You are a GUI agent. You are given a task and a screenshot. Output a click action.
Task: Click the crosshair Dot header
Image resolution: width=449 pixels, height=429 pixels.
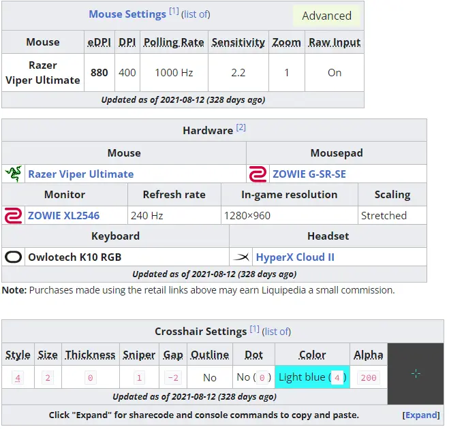coord(253,355)
